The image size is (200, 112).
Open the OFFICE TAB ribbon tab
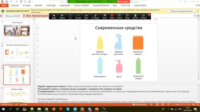[125, 6]
